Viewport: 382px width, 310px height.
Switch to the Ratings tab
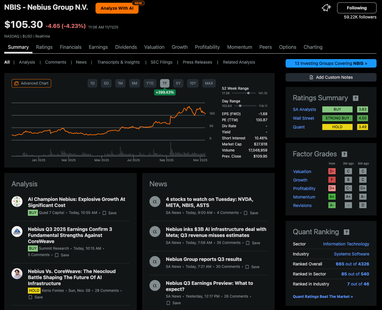[x=44, y=47]
